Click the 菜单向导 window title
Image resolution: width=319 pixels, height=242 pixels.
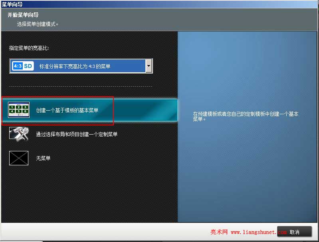tap(12, 4)
